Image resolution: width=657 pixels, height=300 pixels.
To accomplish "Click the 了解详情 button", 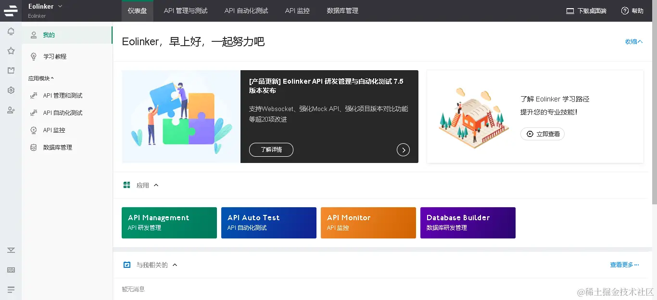I will pos(271,150).
